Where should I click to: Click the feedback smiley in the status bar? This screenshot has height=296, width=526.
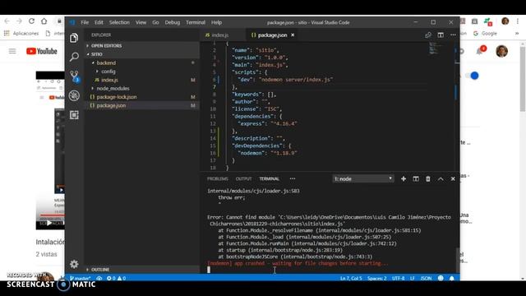click(441, 278)
